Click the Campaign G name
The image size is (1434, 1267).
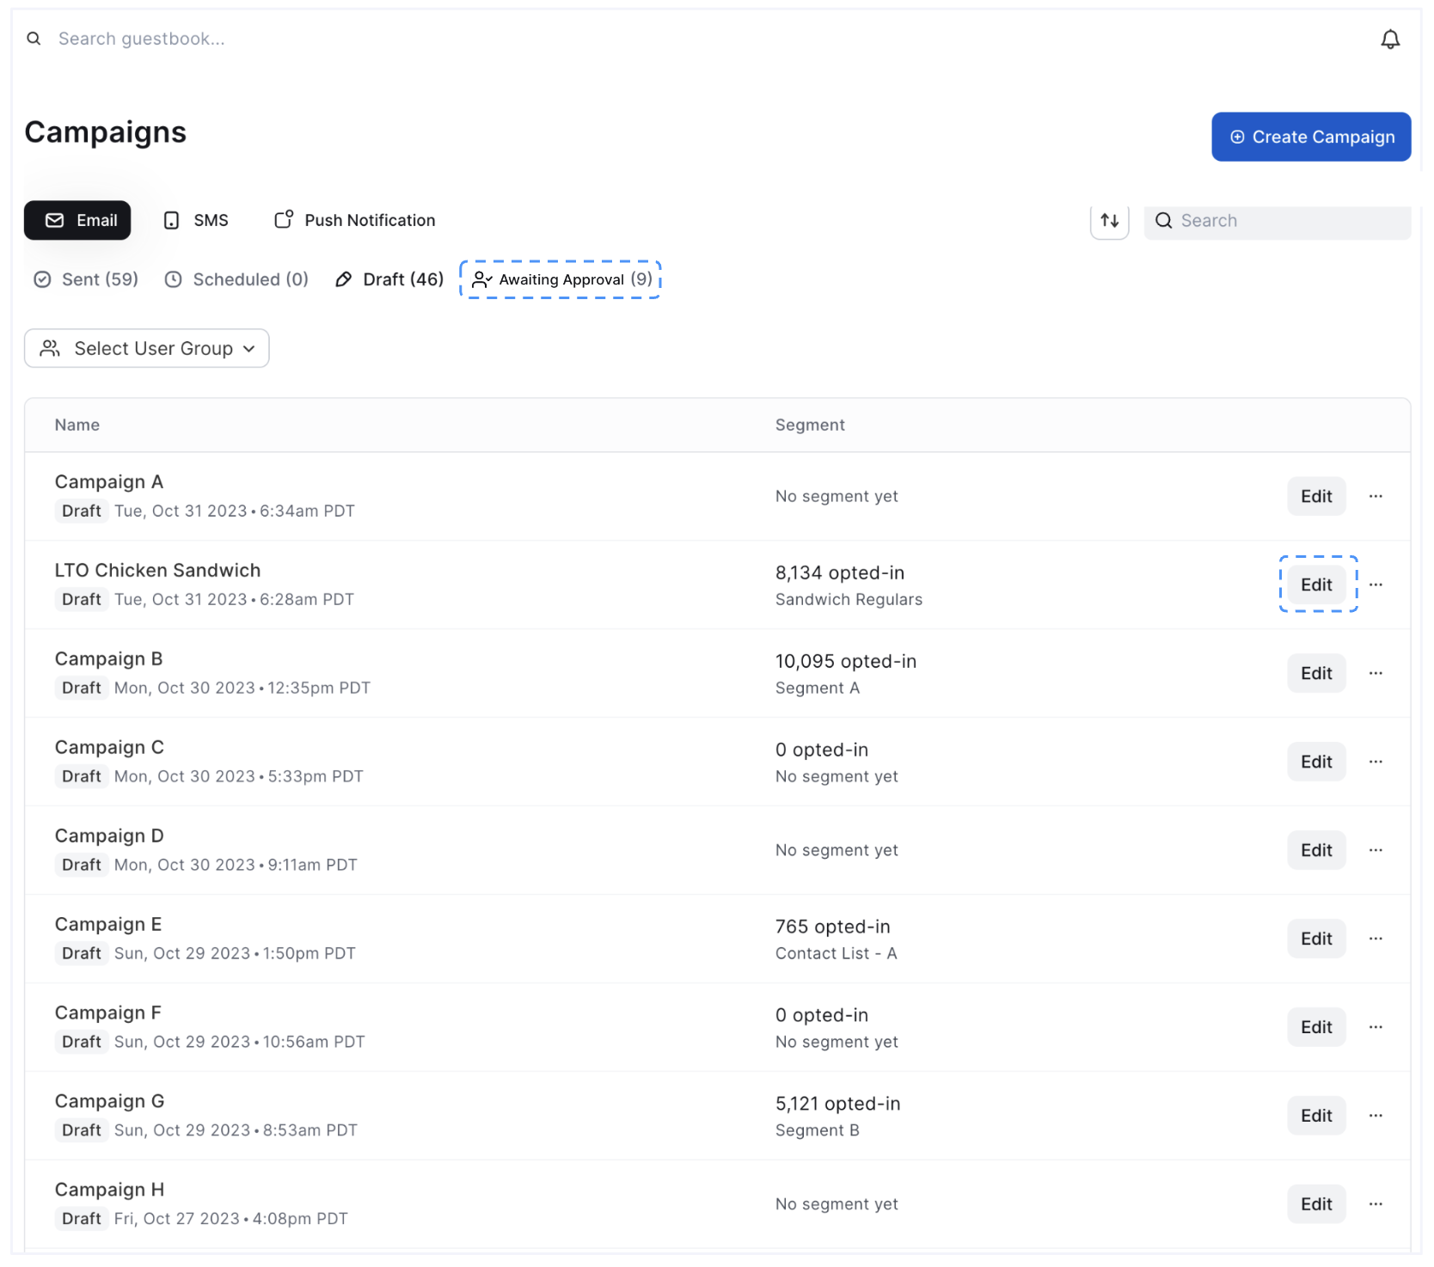click(109, 1102)
